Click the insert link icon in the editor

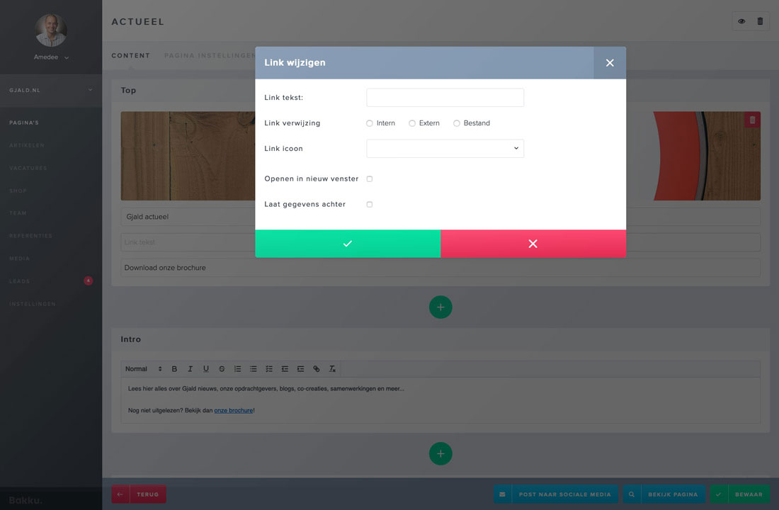click(x=317, y=368)
